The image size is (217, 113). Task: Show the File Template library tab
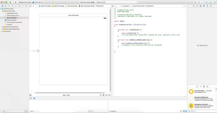click(x=197, y=86)
